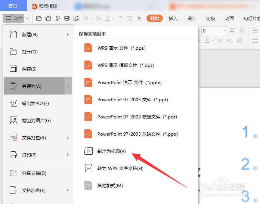The image size is (260, 204).
Task: Expand the arrow next to 文件
Action: pos(27,18)
